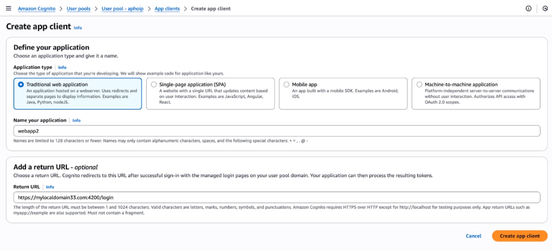Click inside the Return URL input field

click(277, 197)
